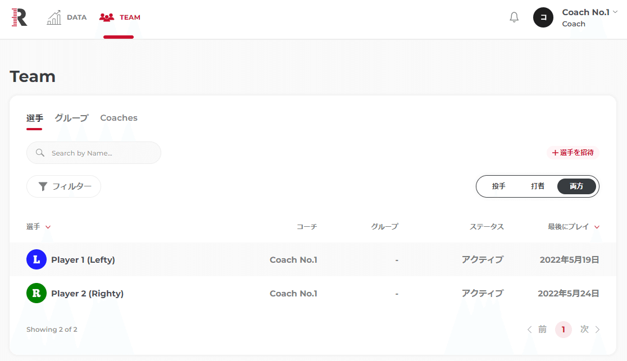Sort by the 選手 column arrow

pos(48,227)
